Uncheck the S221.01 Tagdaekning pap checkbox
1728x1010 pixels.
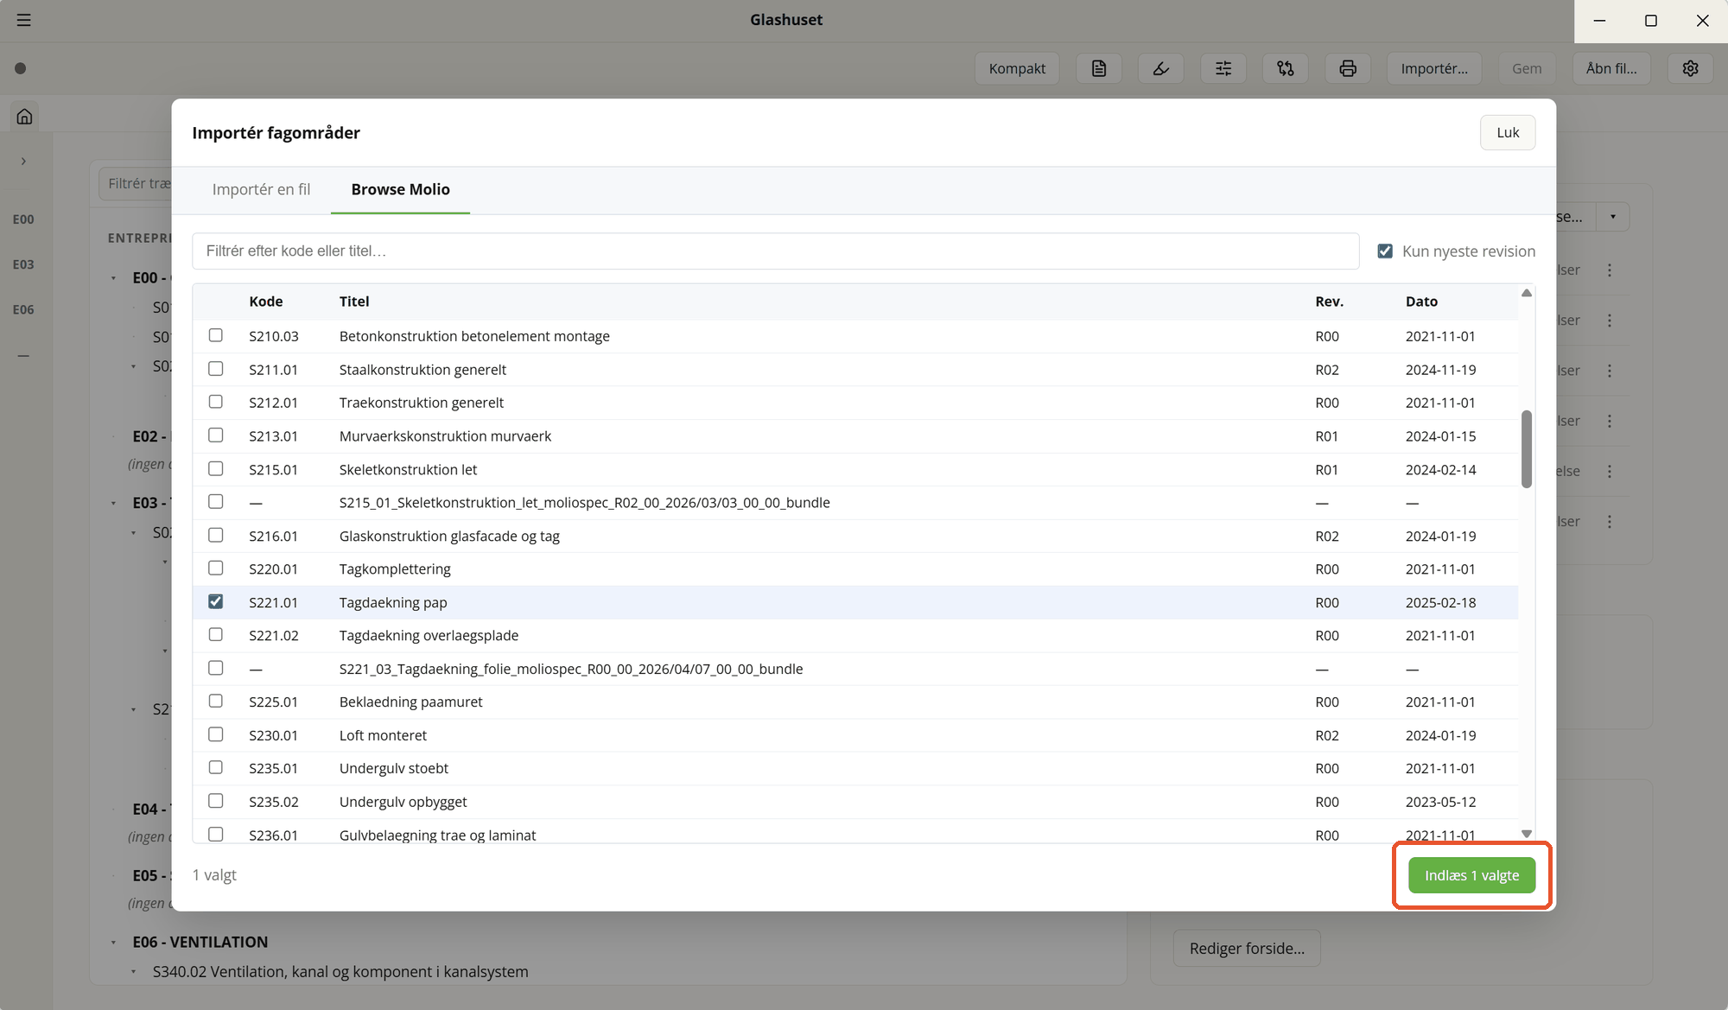pos(215,601)
